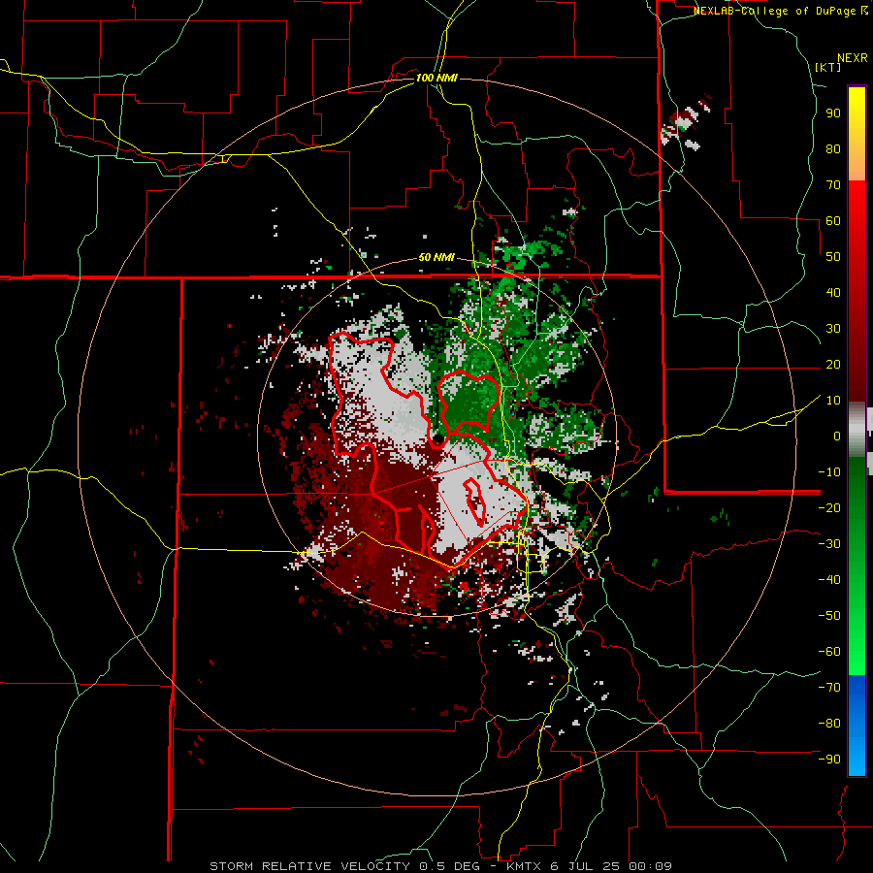
Task: Click the 90 value on velocity scale
Action: click(x=833, y=113)
